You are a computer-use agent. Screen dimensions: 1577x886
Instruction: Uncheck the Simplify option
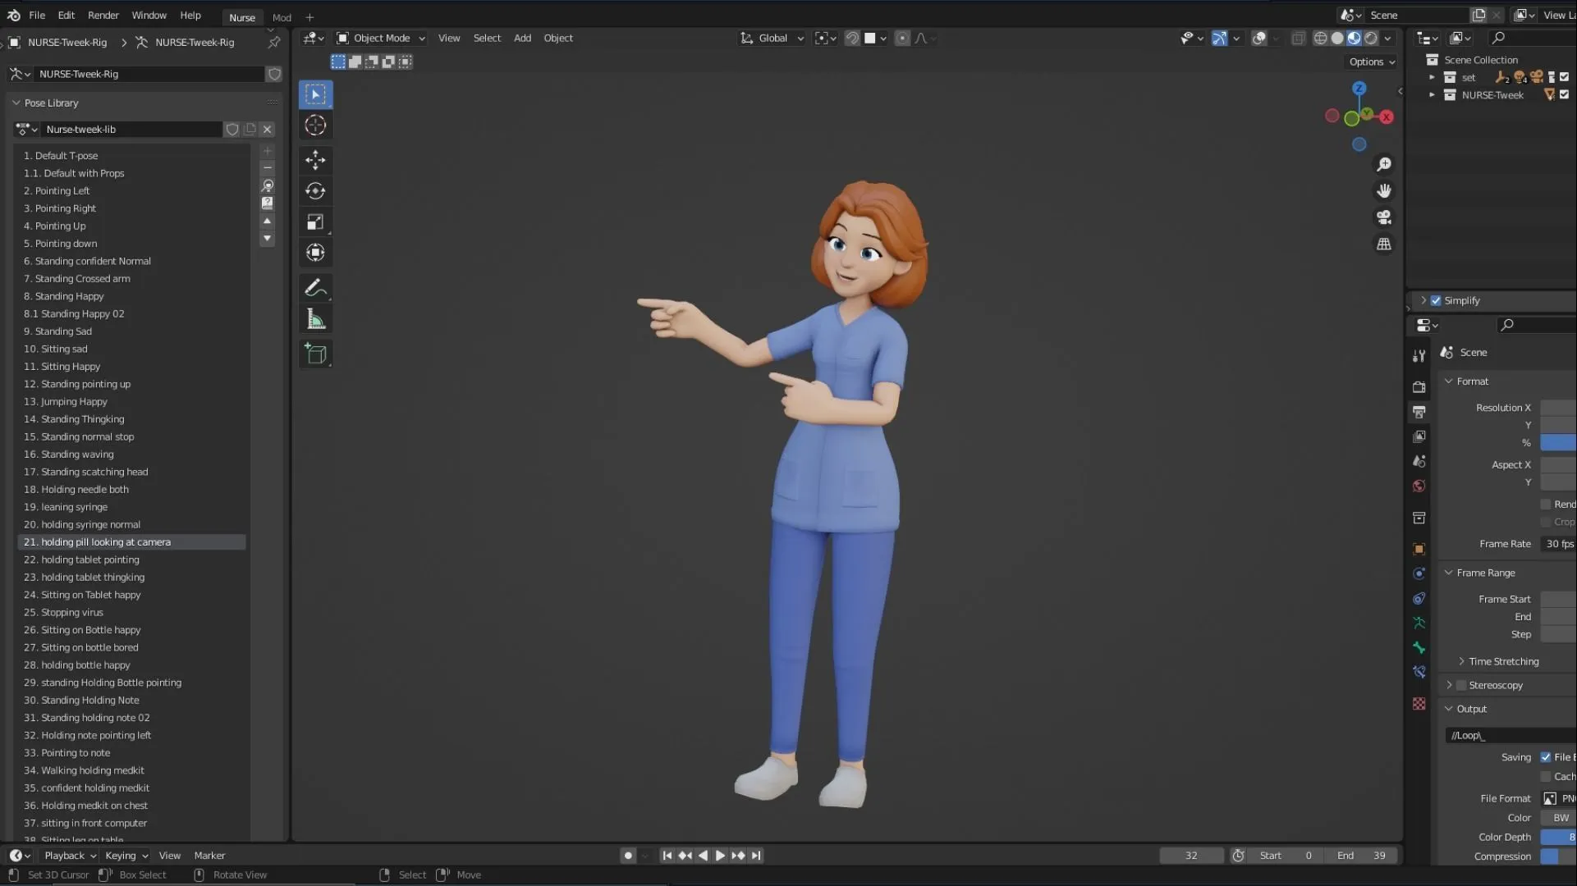[x=1437, y=300]
